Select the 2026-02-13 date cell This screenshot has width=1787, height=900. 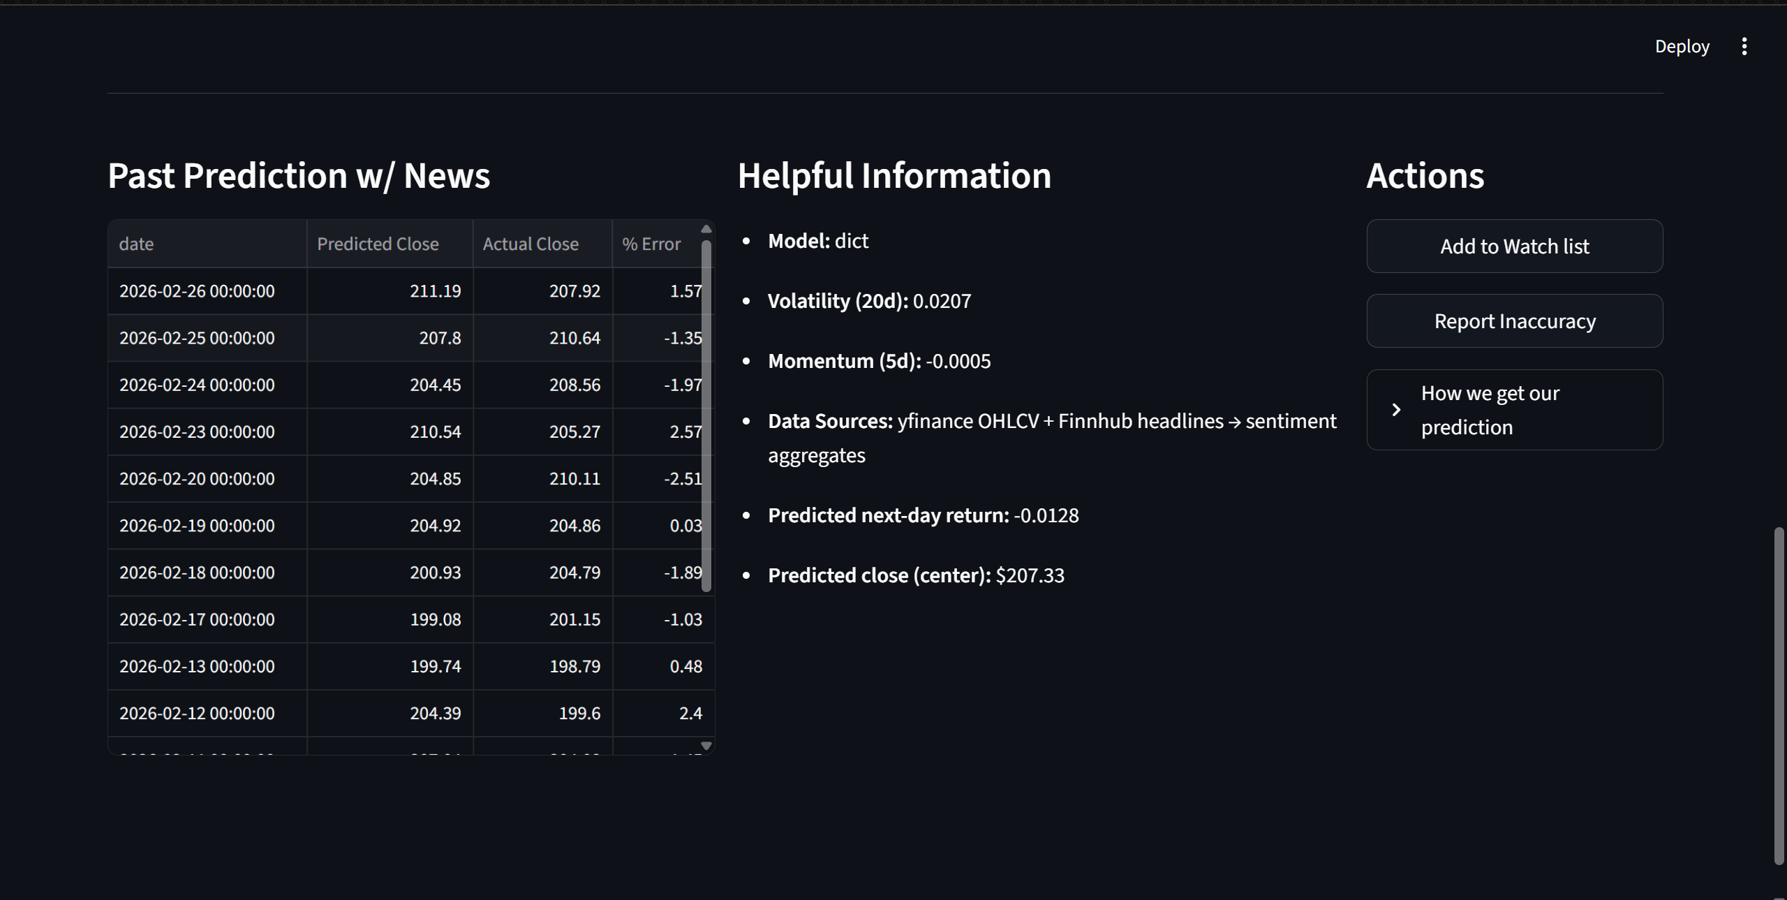[207, 667]
